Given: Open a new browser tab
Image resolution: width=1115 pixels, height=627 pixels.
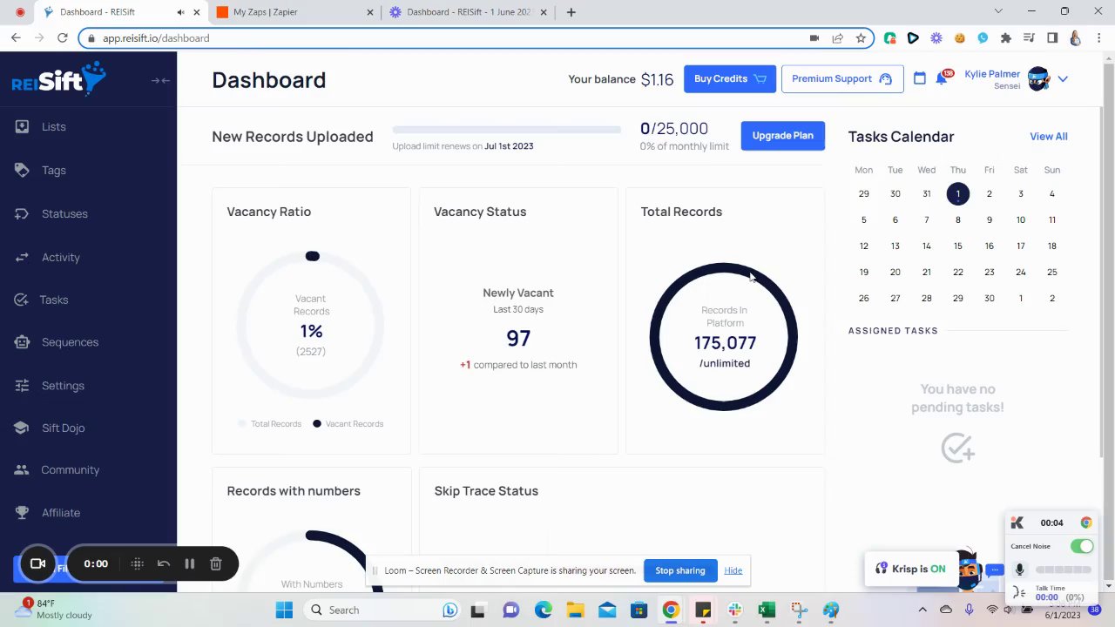Looking at the screenshot, I should coord(571,12).
